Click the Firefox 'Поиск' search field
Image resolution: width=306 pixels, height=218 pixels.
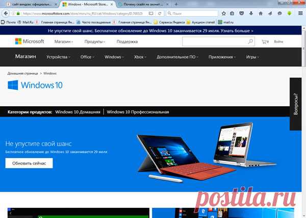(192, 13)
